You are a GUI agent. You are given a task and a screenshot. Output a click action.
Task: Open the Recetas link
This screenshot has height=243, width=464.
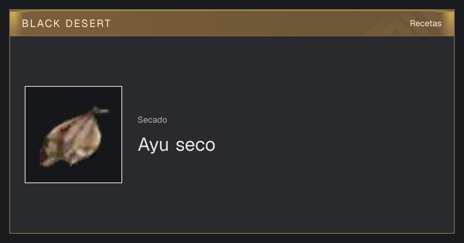tap(425, 23)
